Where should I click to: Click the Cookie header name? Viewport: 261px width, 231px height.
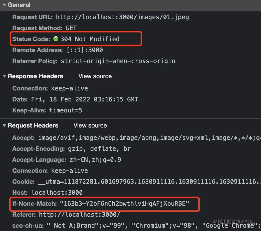[24, 181]
